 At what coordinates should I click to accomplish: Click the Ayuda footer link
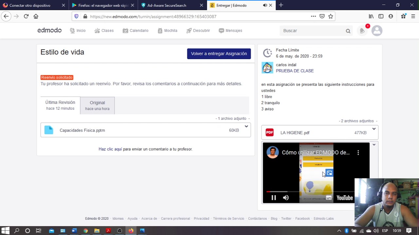click(x=132, y=219)
